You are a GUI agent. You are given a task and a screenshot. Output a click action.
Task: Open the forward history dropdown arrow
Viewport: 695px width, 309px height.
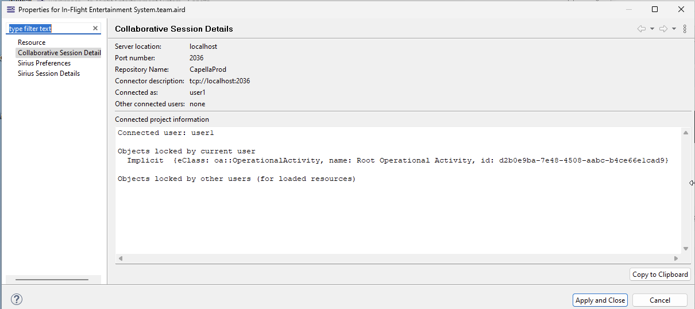(674, 29)
